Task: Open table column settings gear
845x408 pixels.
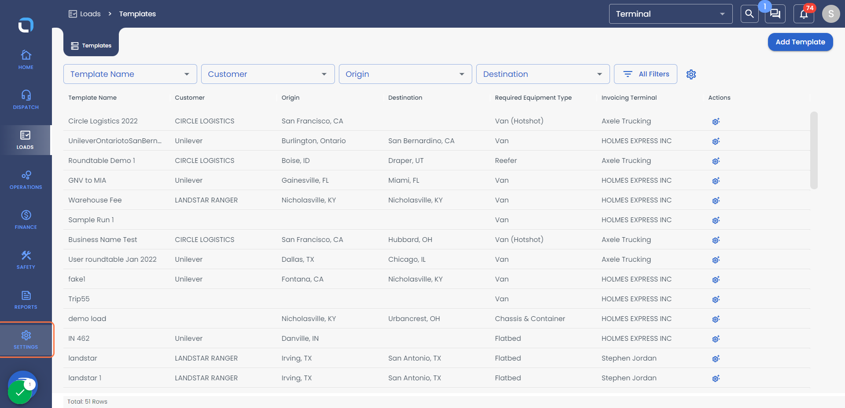Action: tap(691, 74)
